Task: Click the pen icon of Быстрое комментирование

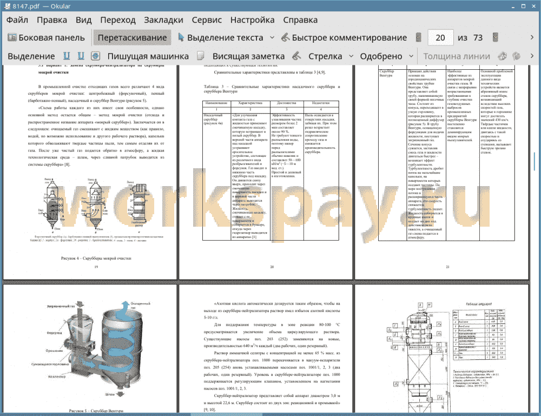Action: point(285,37)
